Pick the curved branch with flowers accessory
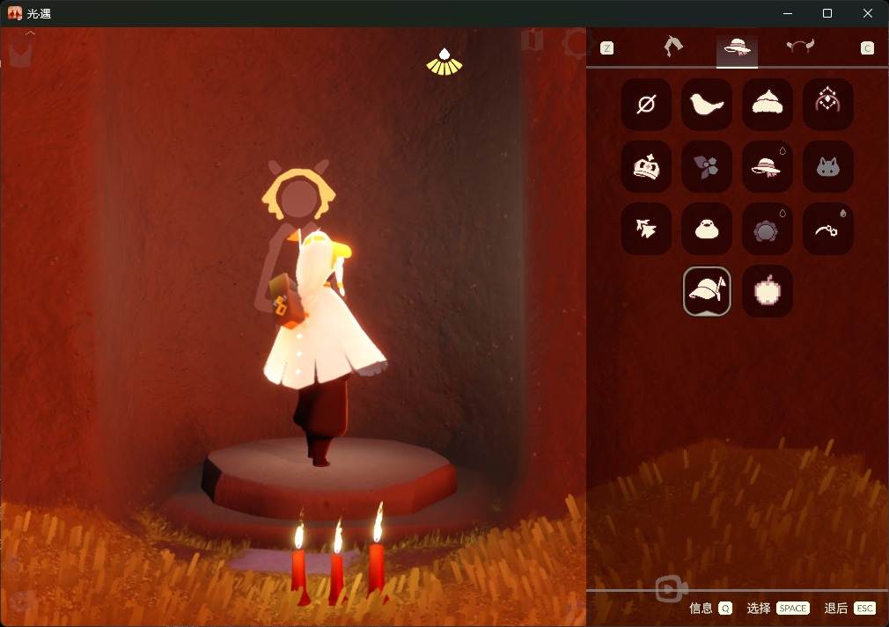The width and height of the screenshot is (889, 627). (827, 229)
